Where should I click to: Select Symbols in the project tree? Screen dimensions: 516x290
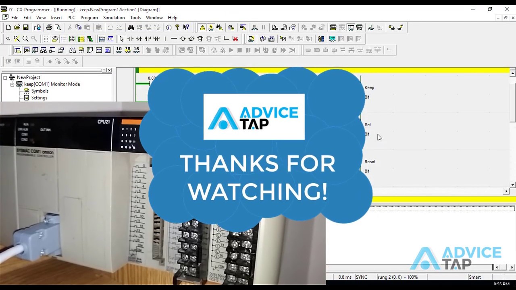click(40, 91)
